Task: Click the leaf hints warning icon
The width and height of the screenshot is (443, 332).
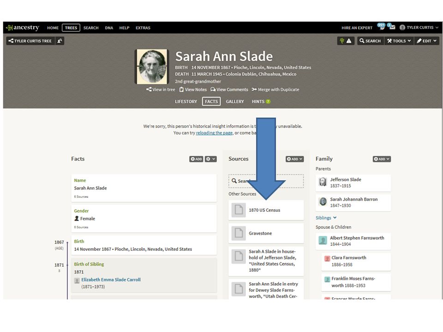Action: [346, 41]
